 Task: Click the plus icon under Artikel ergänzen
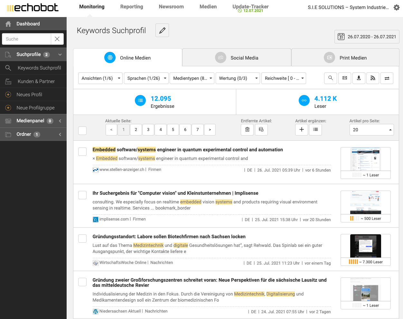point(302,129)
